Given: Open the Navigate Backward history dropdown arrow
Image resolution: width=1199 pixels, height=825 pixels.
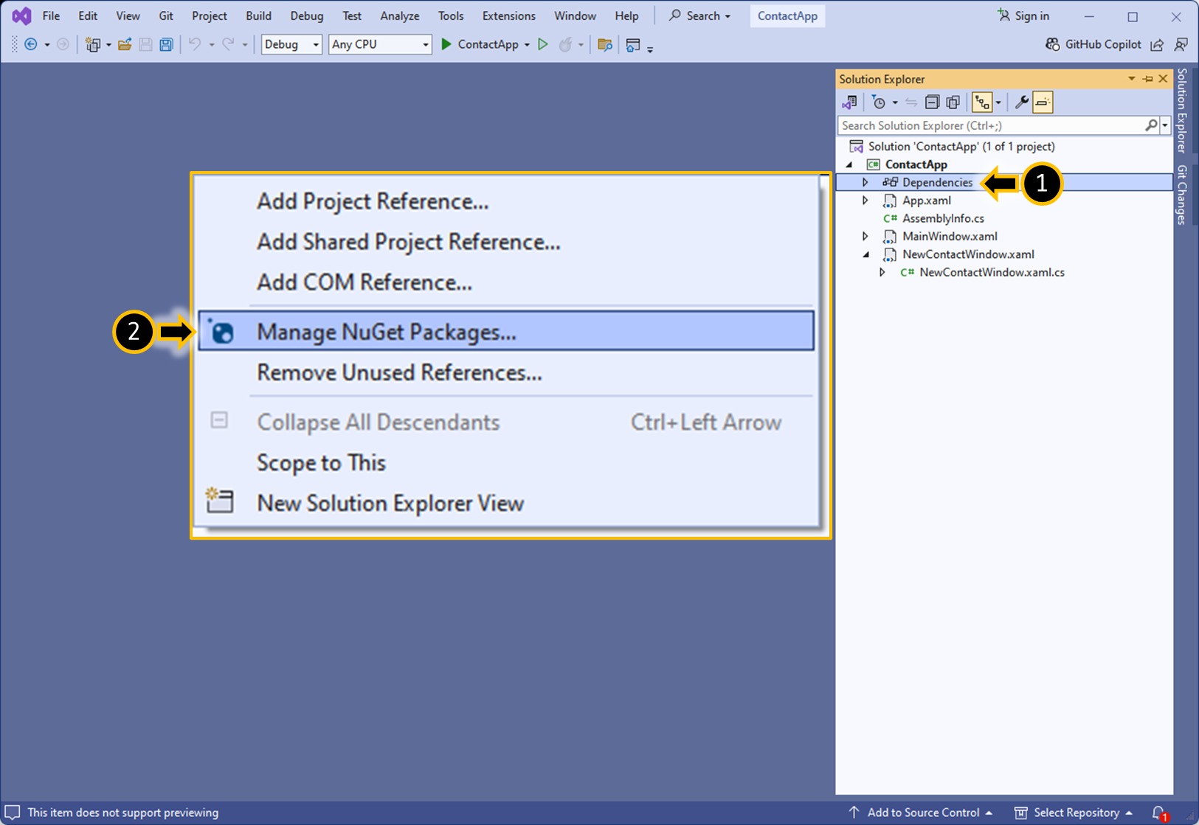Looking at the screenshot, I should pyautogui.click(x=47, y=45).
